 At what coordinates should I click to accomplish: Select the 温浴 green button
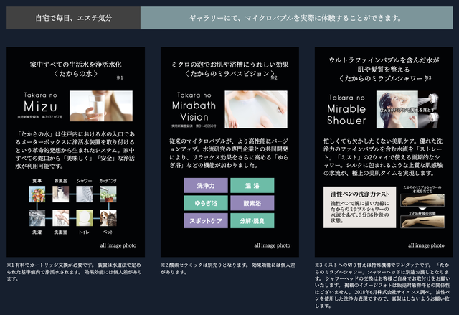(x=252, y=185)
